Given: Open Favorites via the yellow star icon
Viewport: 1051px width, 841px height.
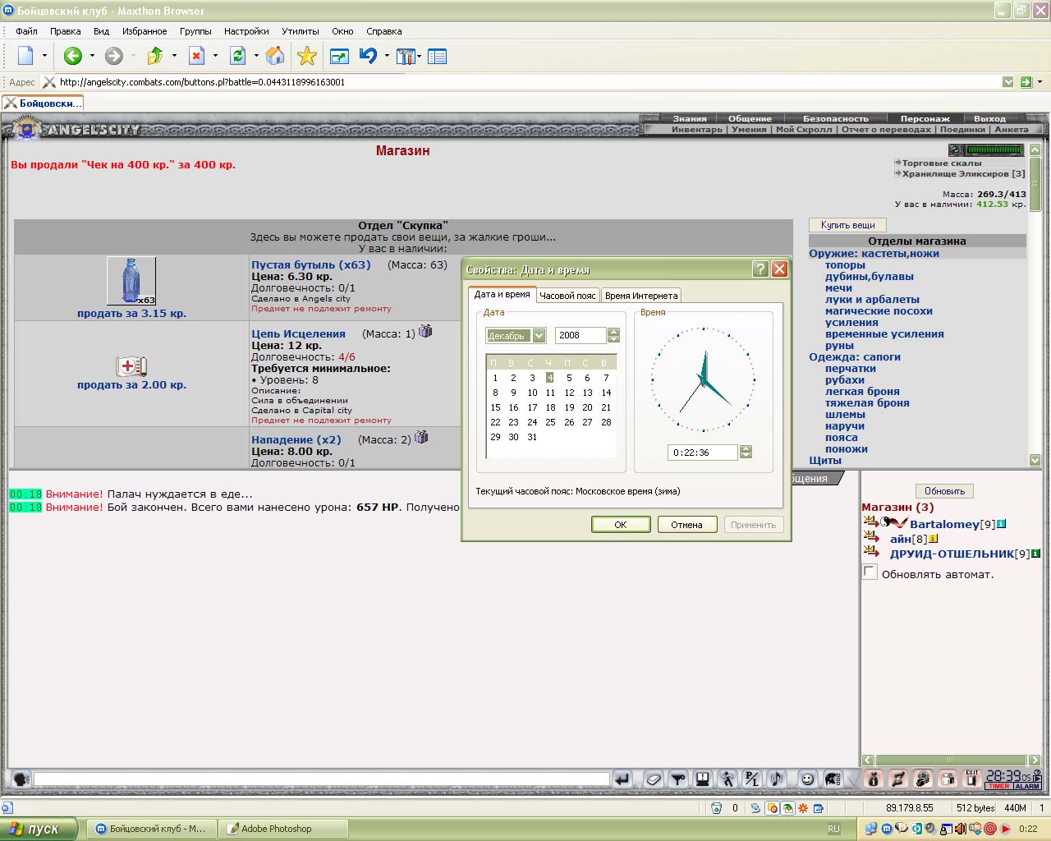Looking at the screenshot, I should click(x=306, y=56).
